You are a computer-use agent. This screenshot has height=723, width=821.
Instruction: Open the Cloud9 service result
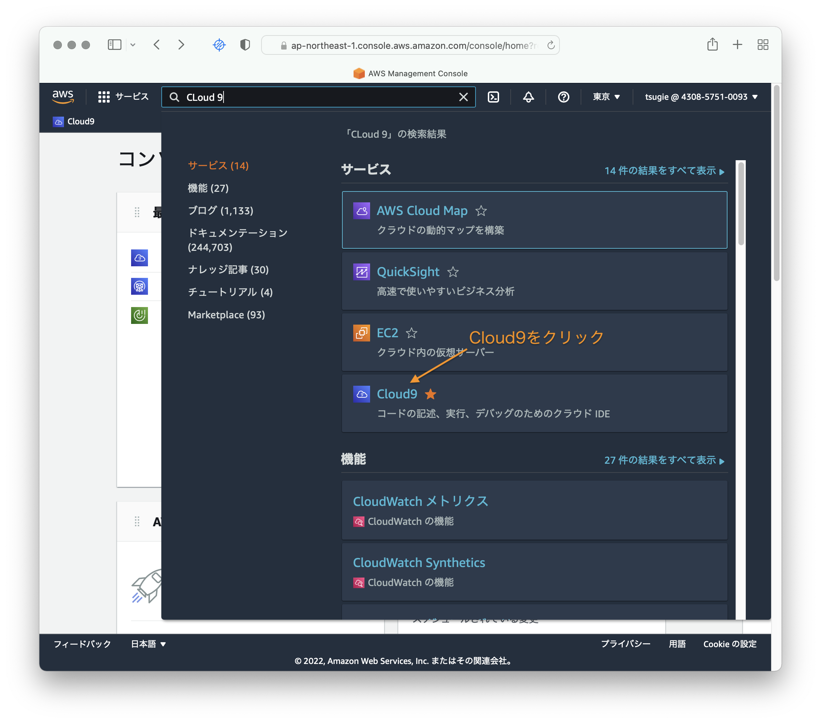[397, 394]
